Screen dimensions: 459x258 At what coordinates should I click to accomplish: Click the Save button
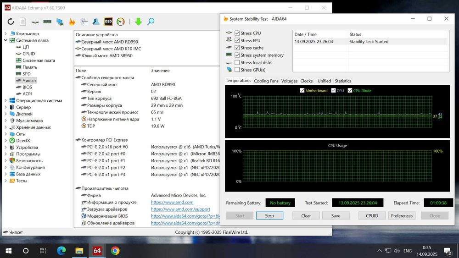click(336, 216)
